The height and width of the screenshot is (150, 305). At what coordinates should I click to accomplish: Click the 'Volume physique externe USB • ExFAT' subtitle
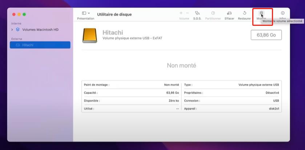(132, 38)
